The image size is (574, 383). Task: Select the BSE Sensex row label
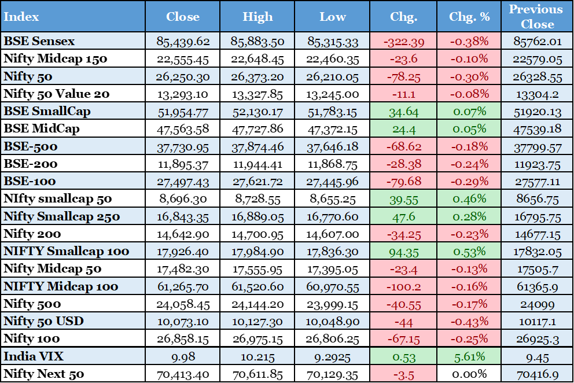coord(39,41)
